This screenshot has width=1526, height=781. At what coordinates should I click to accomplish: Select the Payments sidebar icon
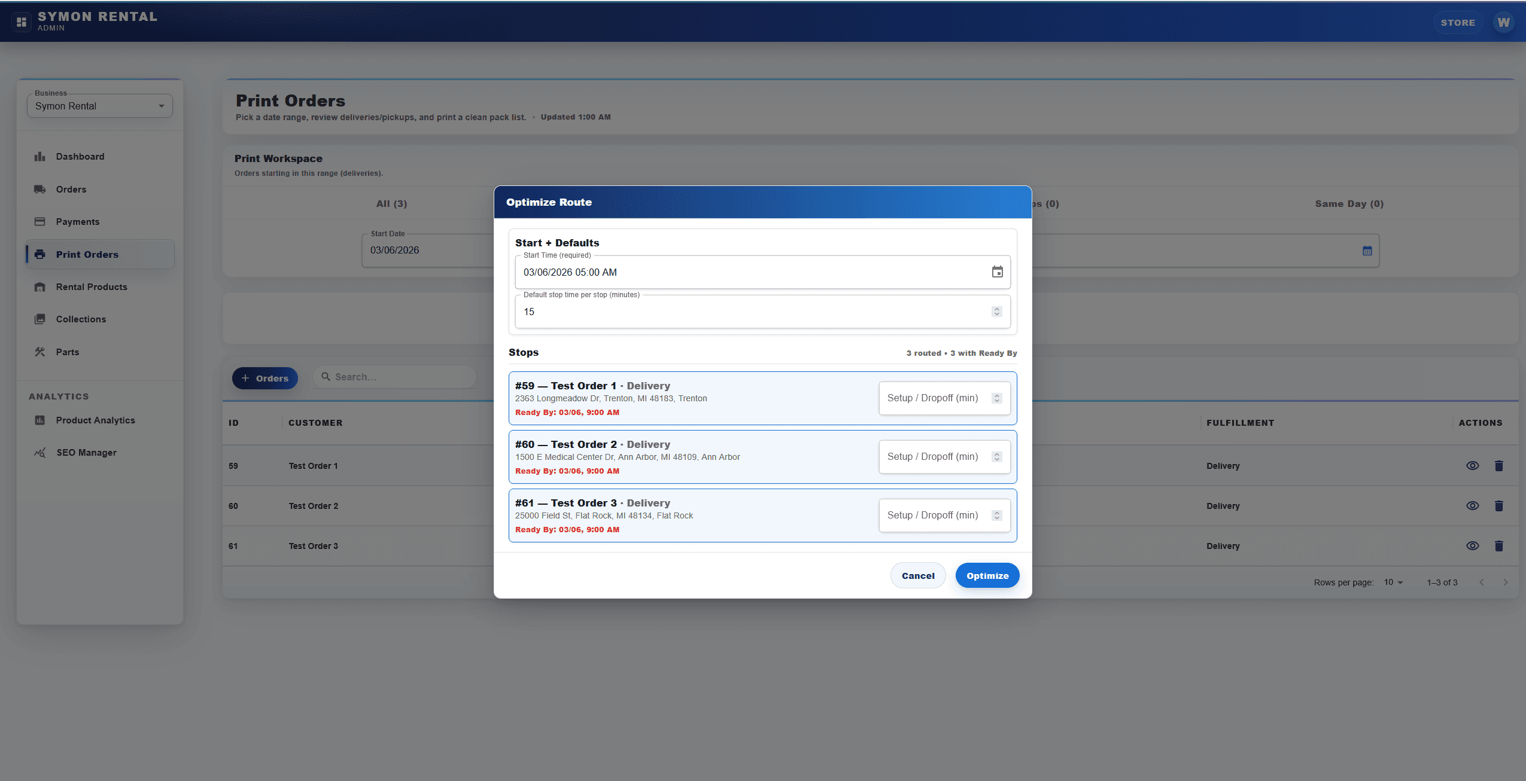click(39, 221)
